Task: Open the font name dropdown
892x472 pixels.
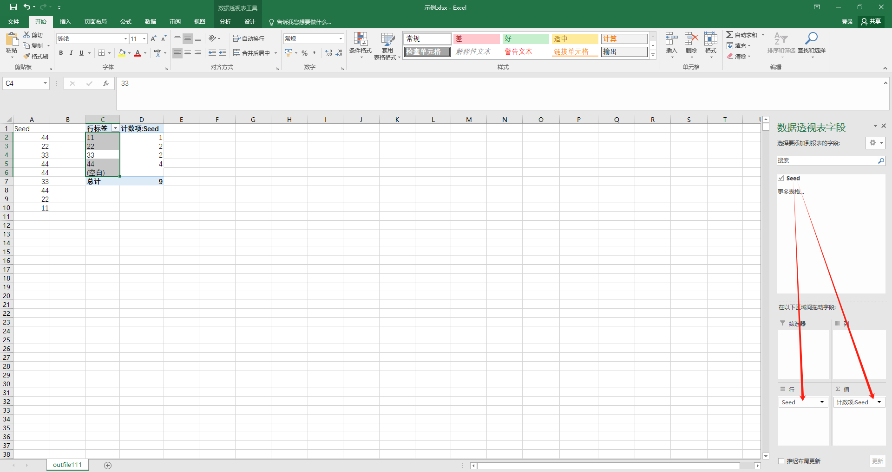Action: 125,39
